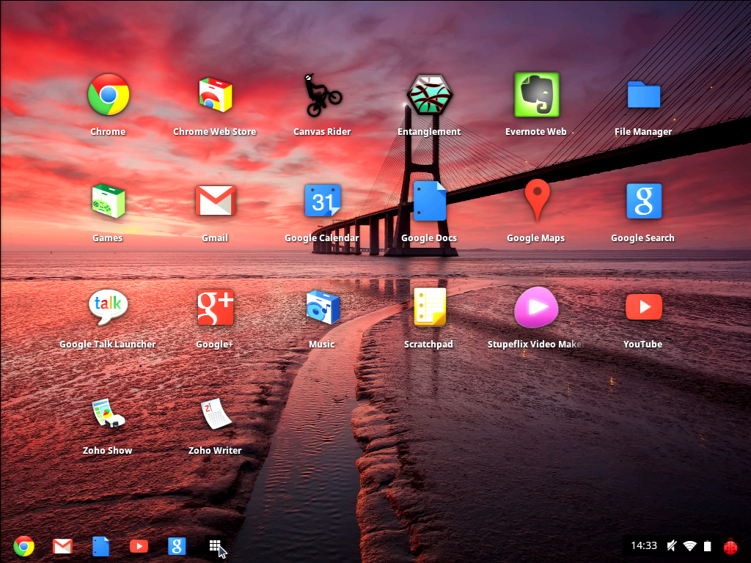Image resolution: width=751 pixels, height=563 pixels.
Task: Launch Zoho Writer app
Action: tap(215, 414)
